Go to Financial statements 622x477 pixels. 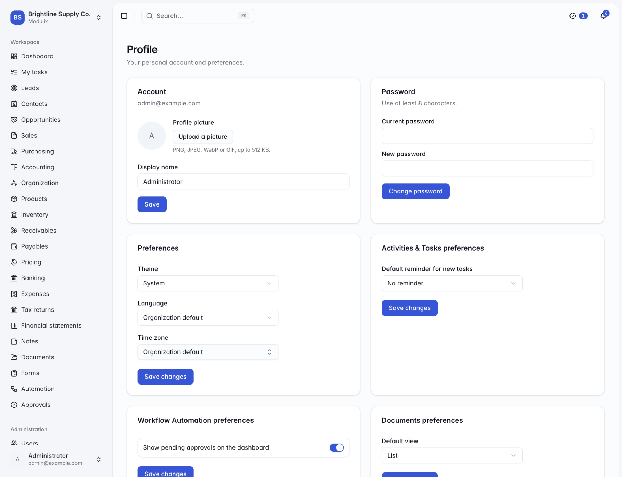[x=56, y=325]
